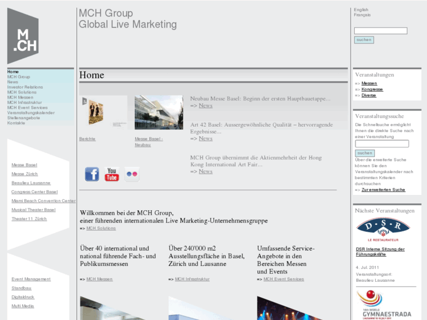Open MCH Messen link under Fachmessen text
Viewport: 427px width, 320px height.
point(99,279)
